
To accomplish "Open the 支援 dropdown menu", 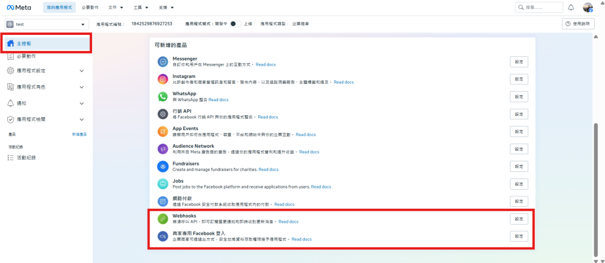I will [166, 7].
